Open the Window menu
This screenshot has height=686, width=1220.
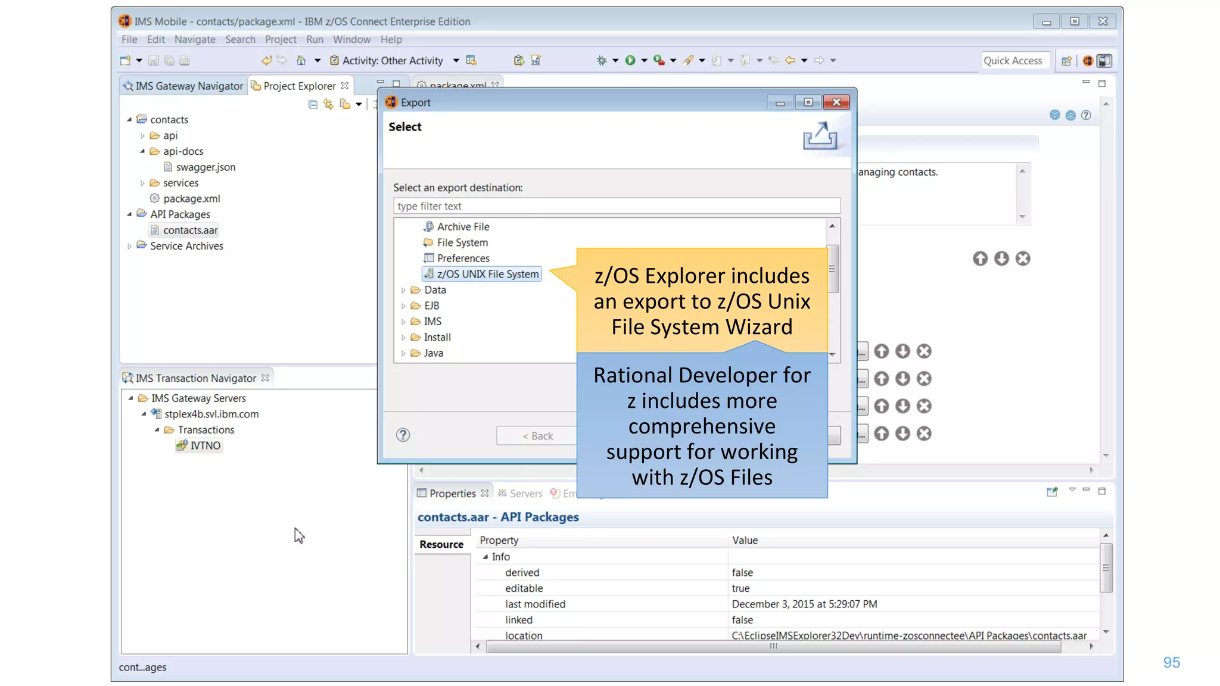[x=351, y=39]
